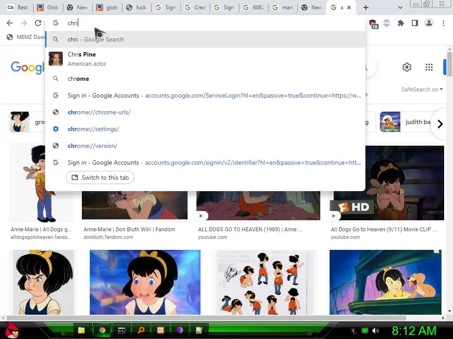Open the MEMZ Dow bookmark

click(x=26, y=37)
